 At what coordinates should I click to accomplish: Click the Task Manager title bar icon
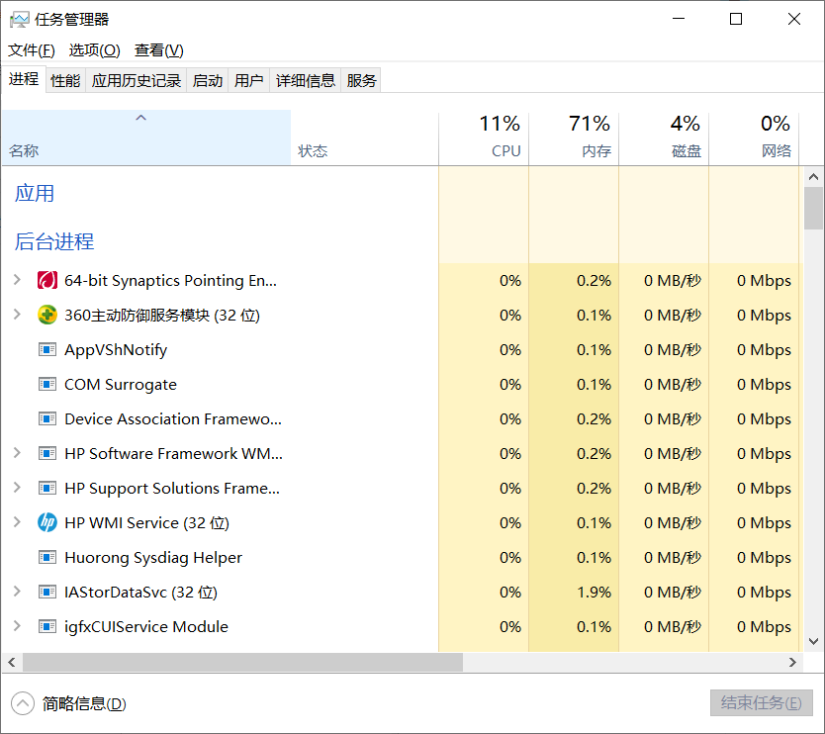tap(20, 20)
